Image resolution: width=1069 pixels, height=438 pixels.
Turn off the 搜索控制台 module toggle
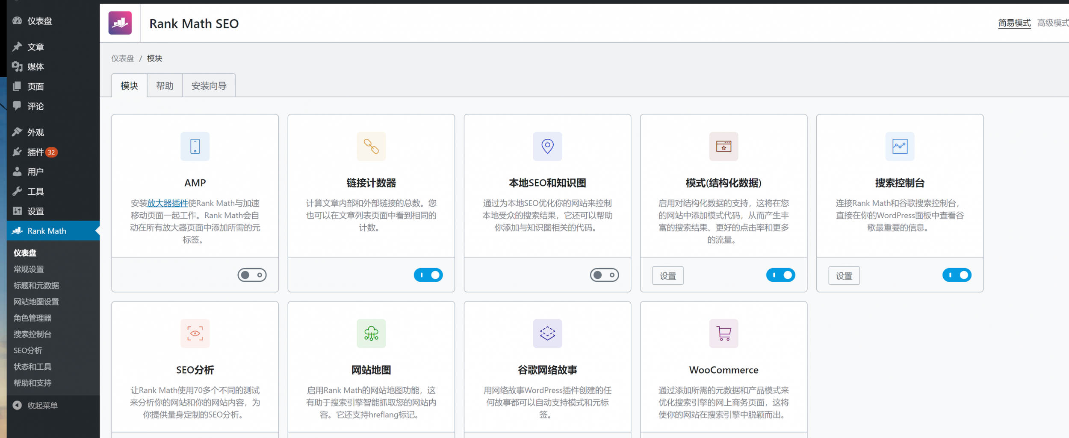[x=957, y=275]
